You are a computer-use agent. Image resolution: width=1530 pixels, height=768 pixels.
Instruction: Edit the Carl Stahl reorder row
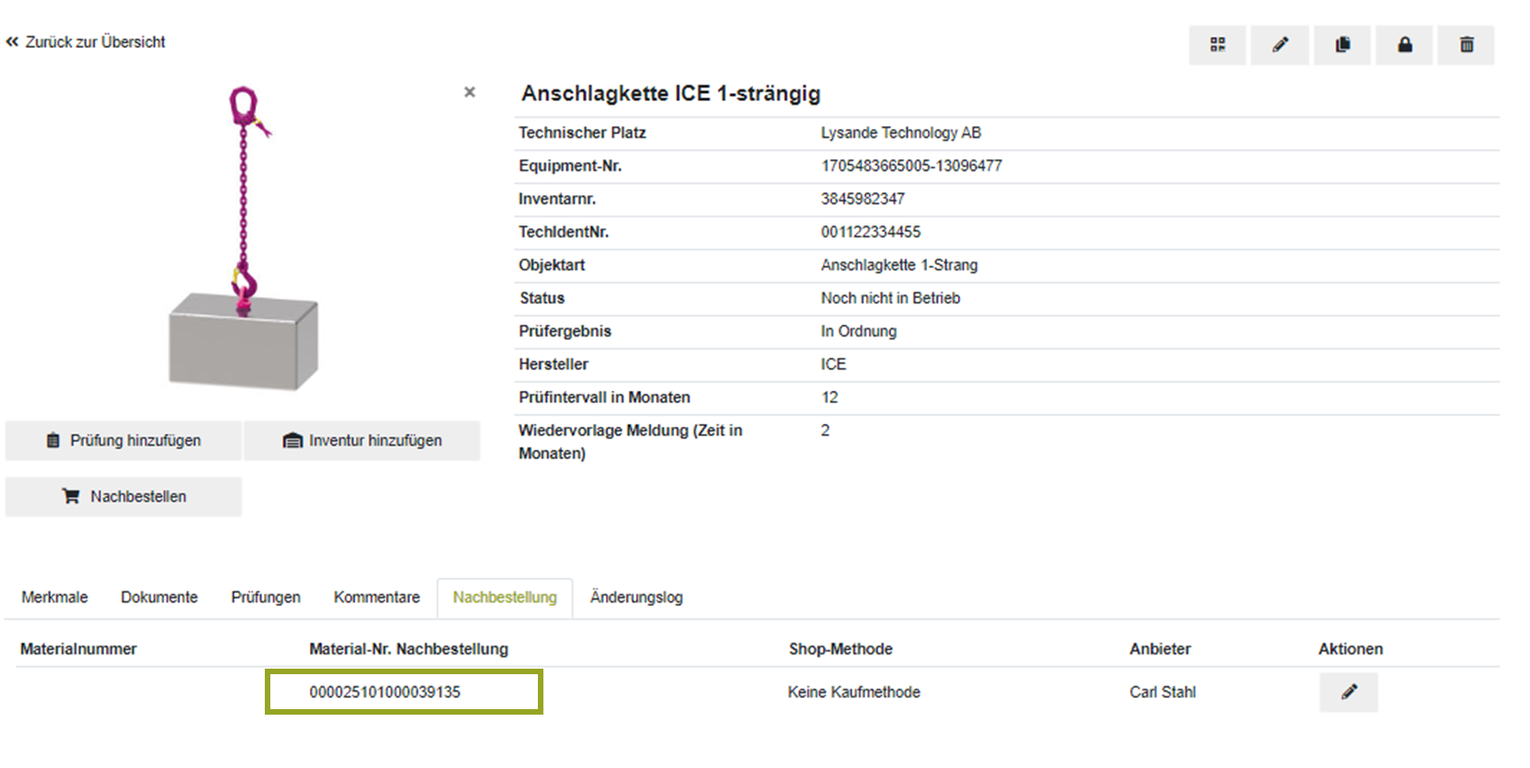(x=1348, y=693)
